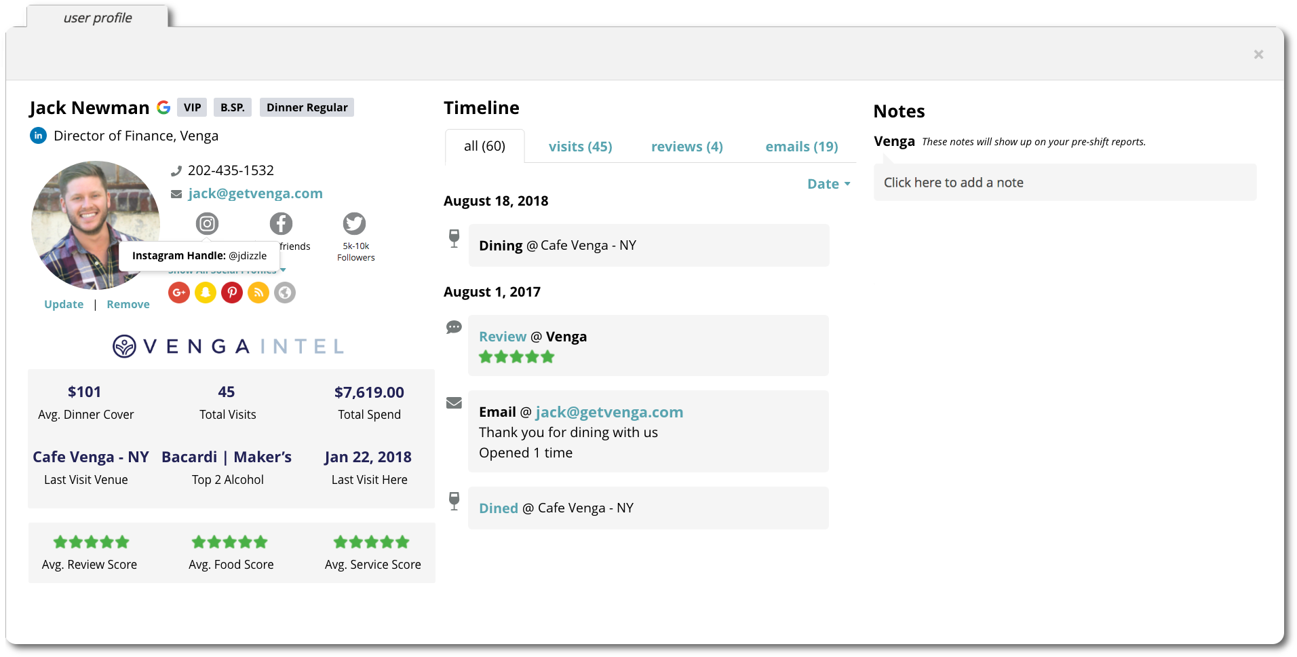Viewport: 1297px width, 657px height.
Task: Click the envelope icon next to jack@getvenga.com contact
Action: coord(176,194)
